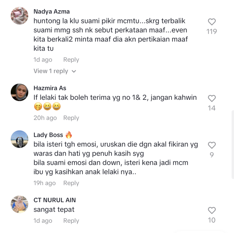Open Hazmira As username link
This screenshot has width=234, height=233.
click(50, 88)
